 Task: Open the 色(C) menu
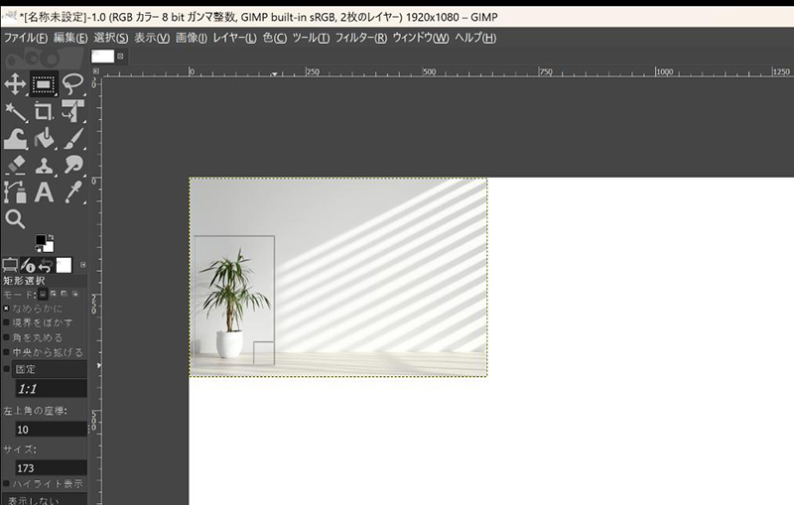[x=275, y=38]
